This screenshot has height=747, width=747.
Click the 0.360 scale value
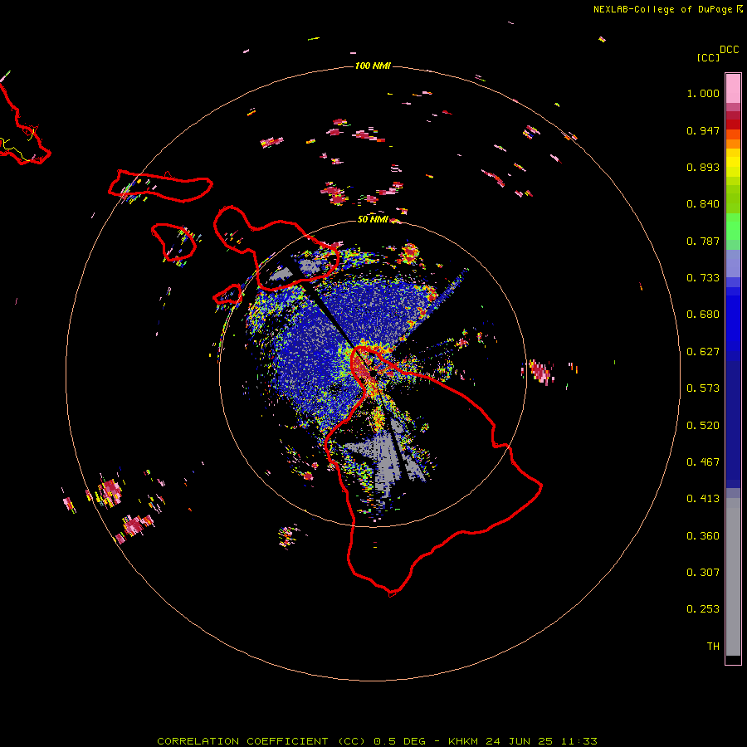(x=703, y=536)
